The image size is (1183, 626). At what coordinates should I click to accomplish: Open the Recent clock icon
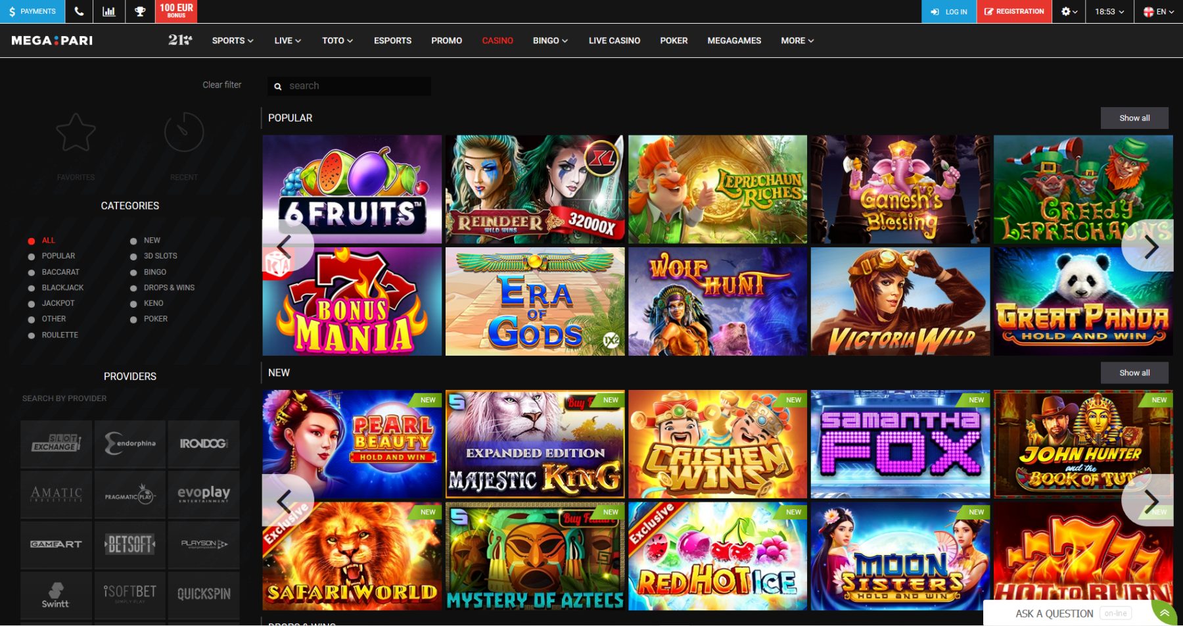point(184,133)
